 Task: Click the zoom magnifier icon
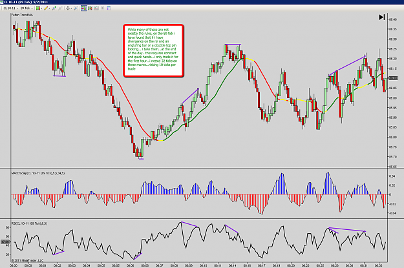tap(76, 8)
